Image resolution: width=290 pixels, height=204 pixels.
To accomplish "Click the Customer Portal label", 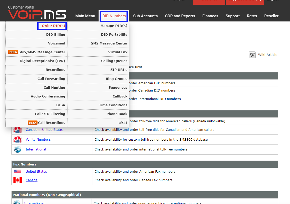I will pos(21,7).
